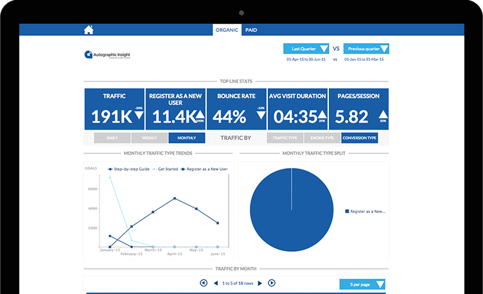Screen dimensions: 483x294
Task: Go to first page of table rows
Action: tap(204, 283)
